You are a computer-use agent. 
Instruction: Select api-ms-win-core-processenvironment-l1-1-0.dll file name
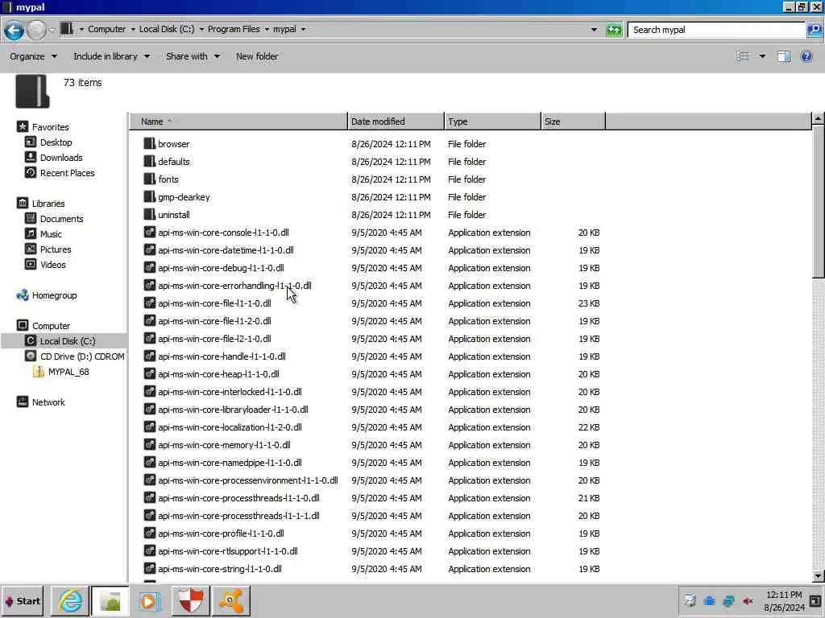248,480
